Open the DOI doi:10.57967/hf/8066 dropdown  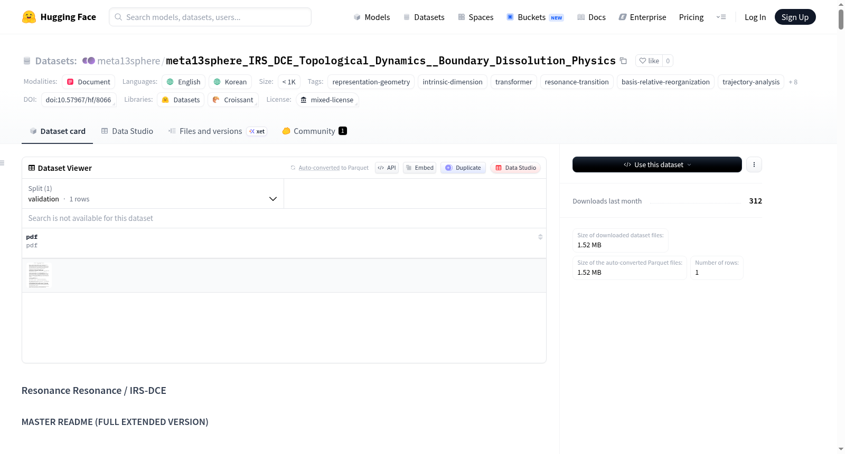click(x=79, y=100)
